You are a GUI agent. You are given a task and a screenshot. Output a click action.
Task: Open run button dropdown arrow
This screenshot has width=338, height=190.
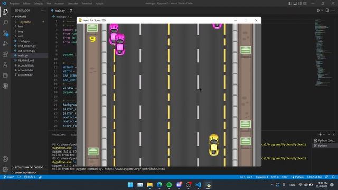(322, 11)
